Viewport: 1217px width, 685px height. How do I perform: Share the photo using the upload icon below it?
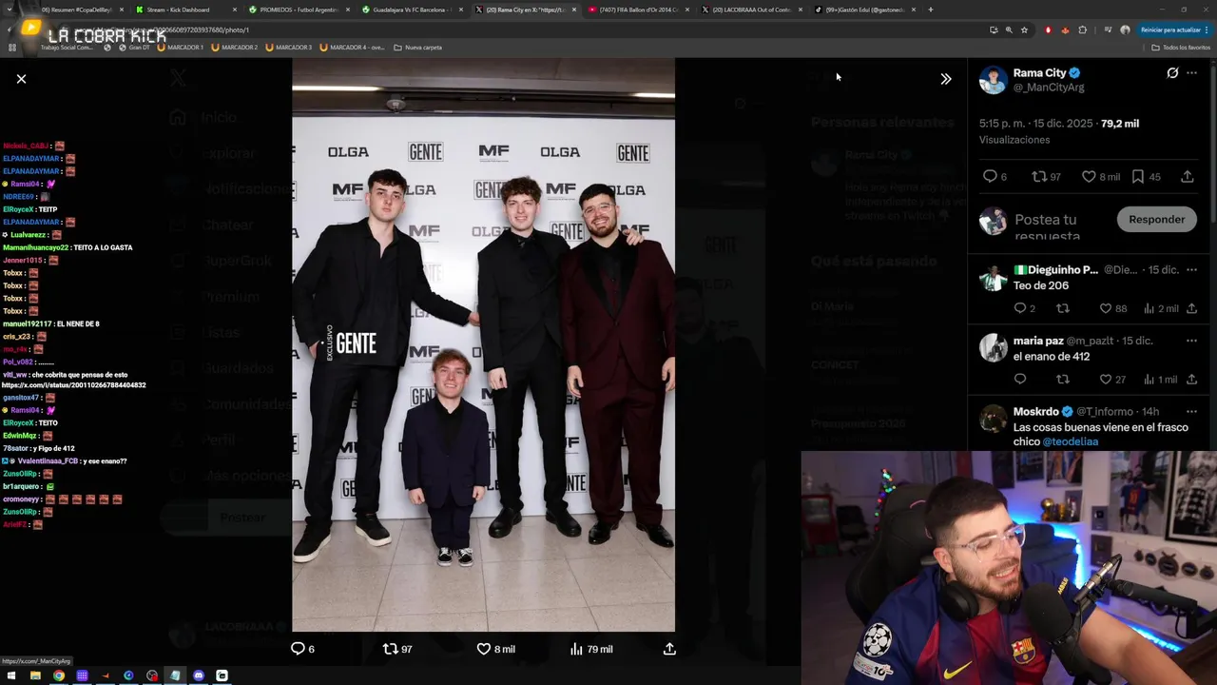[669, 649]
